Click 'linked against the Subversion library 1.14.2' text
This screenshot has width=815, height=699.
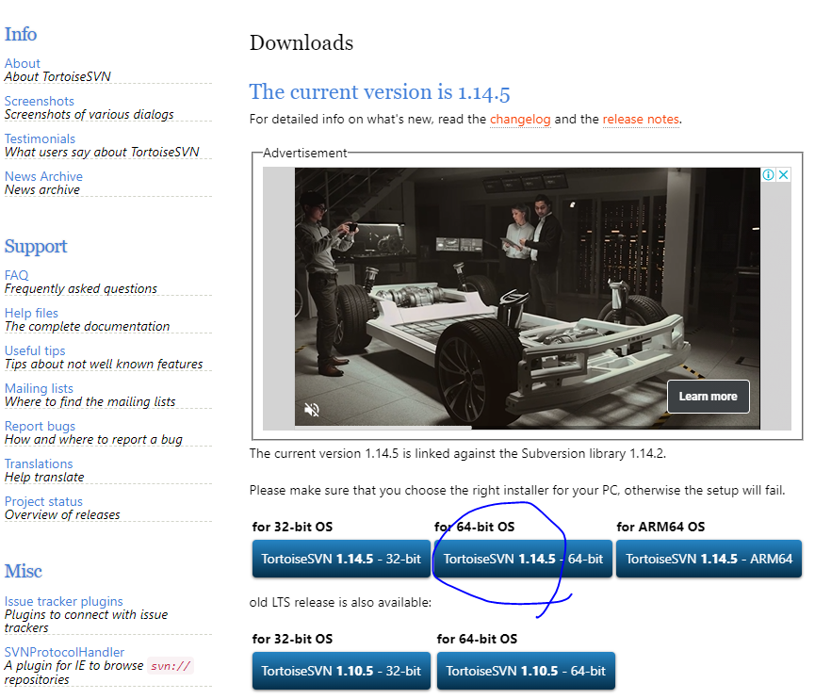pyautogui.click(x=540, y=454)
